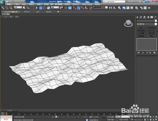
Task: Click the Select and Manipulate icon
Action: [x=66, y=8]
